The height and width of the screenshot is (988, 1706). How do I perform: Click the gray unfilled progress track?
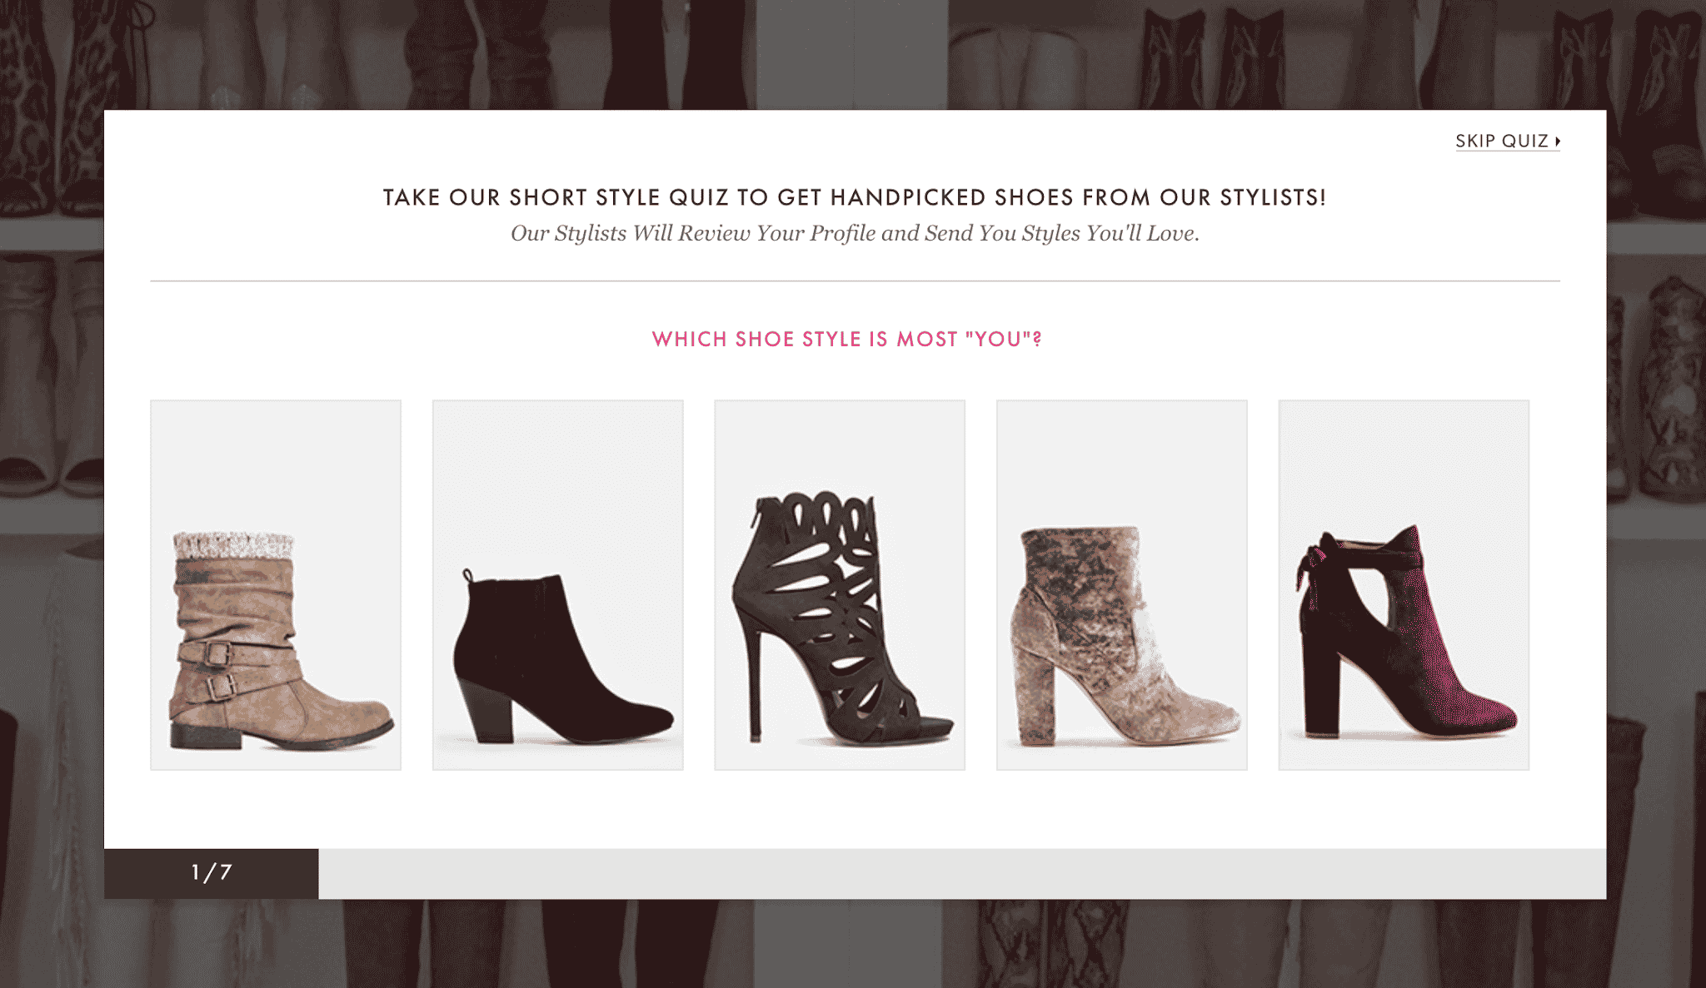(x=962, y=873)
